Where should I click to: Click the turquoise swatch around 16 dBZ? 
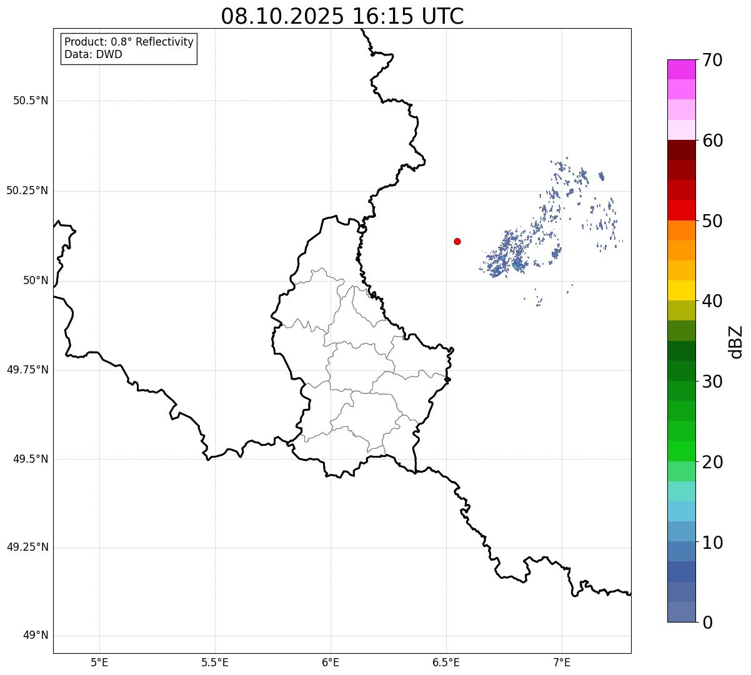[681, 491]
